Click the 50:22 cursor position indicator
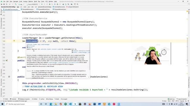 coord(169,101)
